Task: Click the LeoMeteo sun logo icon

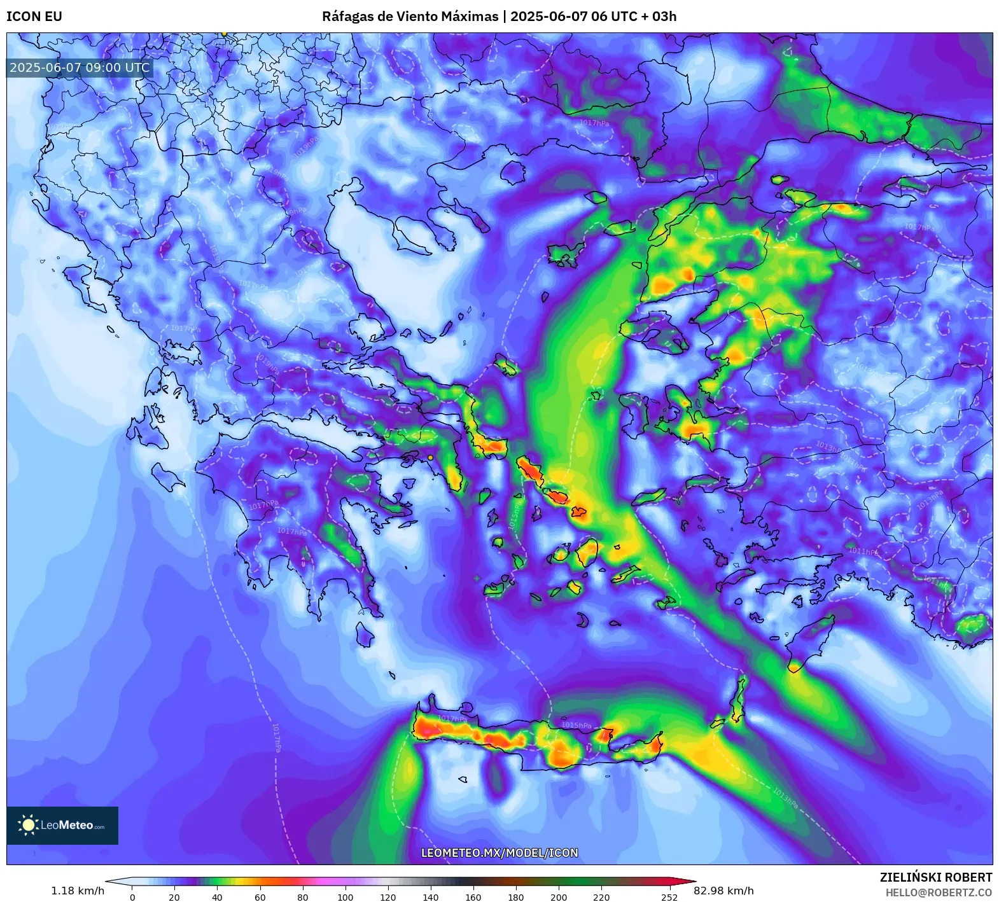Action: (x=29, y=825)
